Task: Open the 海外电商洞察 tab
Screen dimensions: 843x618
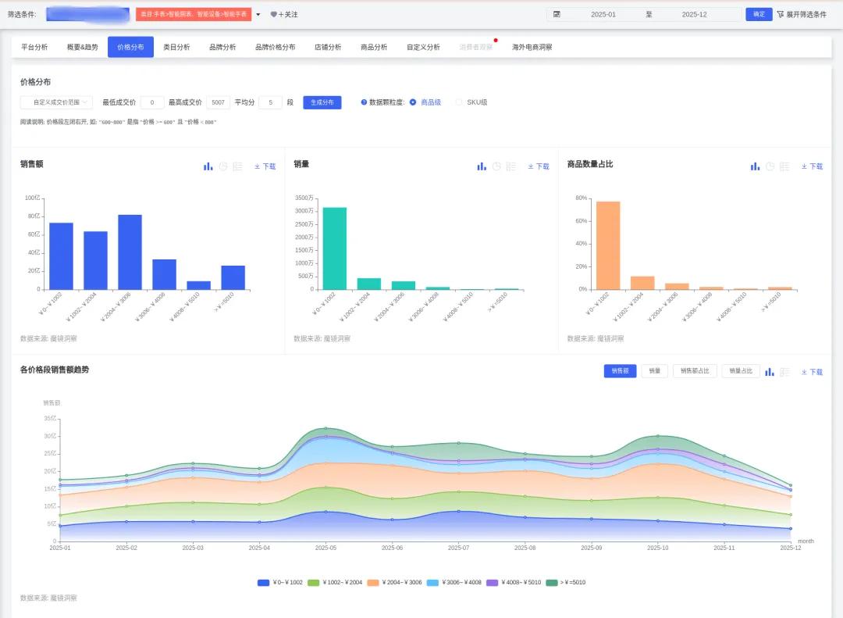Action: [532, 47]
